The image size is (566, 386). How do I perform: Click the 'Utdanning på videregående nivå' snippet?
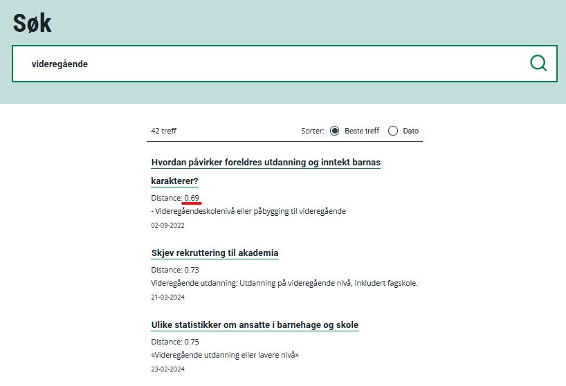coord(284,283)
